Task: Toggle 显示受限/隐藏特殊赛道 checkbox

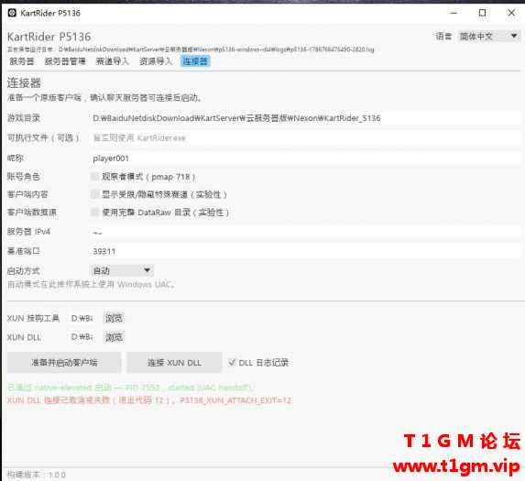Action: coord(95,194)
